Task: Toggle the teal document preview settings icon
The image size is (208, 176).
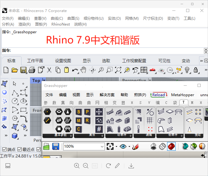Action: (x=185, y=146)
